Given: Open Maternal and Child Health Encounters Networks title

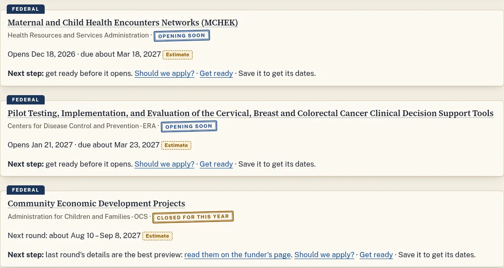Looking at the screenshot, I should [x=123, y=22].
